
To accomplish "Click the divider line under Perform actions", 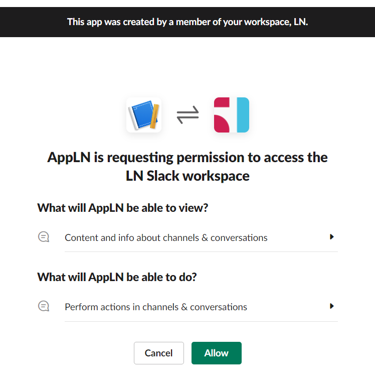I will [201, 321].
